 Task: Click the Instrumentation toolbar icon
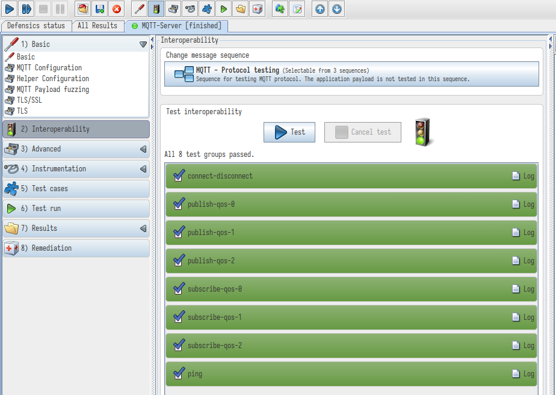(190, 8)
